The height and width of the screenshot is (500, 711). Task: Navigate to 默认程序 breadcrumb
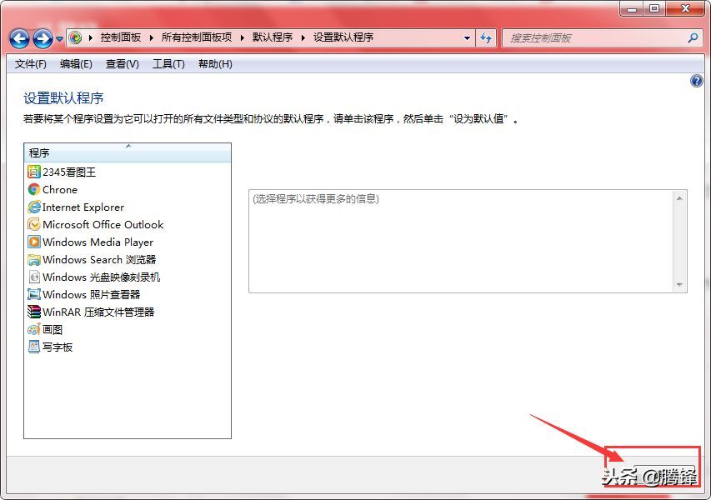pos(273,37)
